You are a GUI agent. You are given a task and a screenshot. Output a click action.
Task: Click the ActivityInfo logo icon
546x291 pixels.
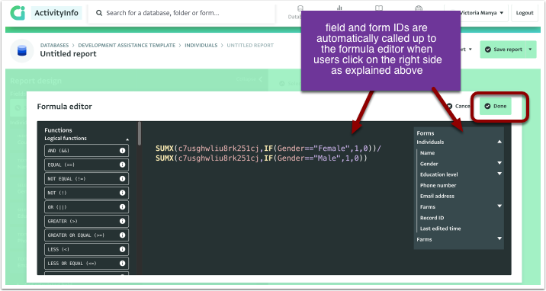pos(18,13)
